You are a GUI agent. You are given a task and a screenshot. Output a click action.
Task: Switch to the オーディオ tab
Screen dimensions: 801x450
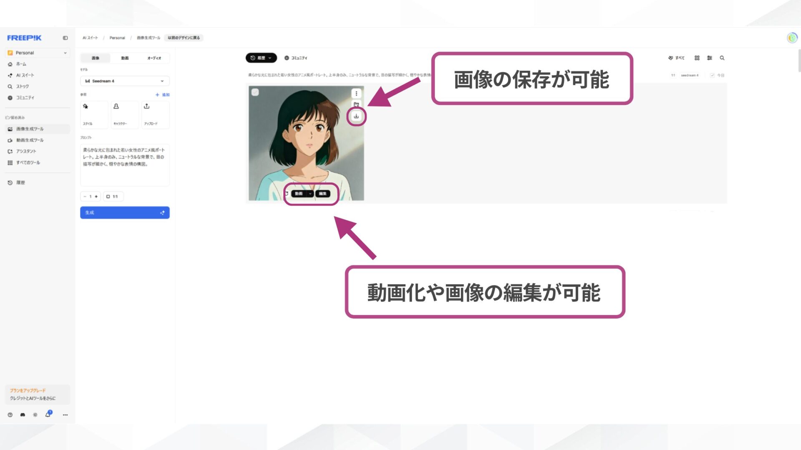click(x=154, y=58)
